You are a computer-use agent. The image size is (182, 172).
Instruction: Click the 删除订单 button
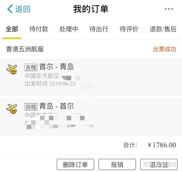pos(75,164)
